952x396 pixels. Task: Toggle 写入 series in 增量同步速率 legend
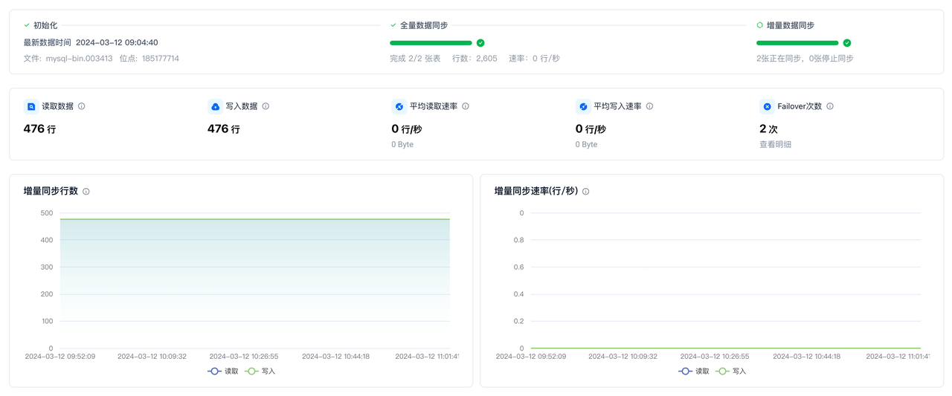[x=731, y=371]
